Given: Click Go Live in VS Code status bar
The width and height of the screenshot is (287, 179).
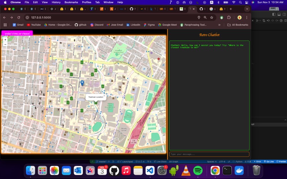Looking at the screenshot, I should tap(269, 162).
